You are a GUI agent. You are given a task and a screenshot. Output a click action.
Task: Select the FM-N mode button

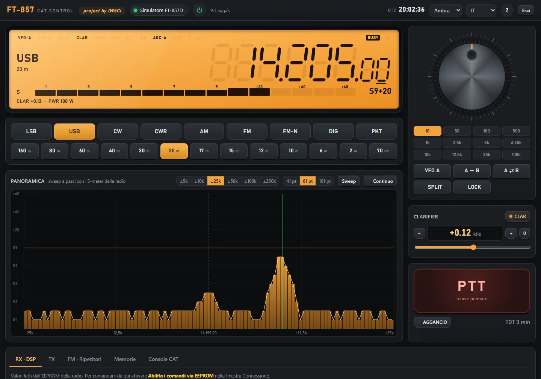(x=290, y=131)
